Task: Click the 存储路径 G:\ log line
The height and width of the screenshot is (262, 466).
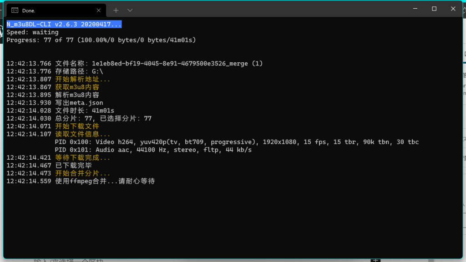Action: pos(79,71)
